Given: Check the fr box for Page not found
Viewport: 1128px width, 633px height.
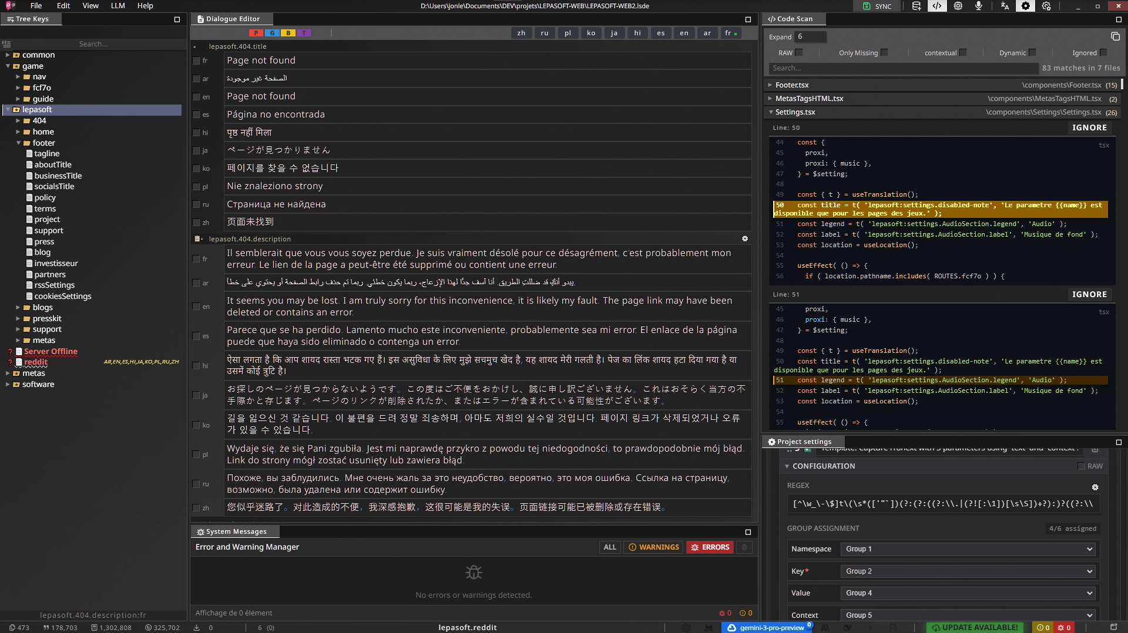Looking at the screenshot, I should (x=196, y=60).
